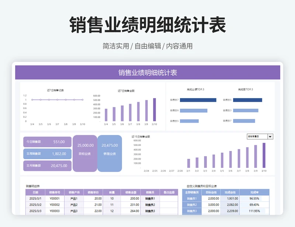Click the 近7日销售记录 chart title
This screenshot has height=227, width=295.
[55, 90]
